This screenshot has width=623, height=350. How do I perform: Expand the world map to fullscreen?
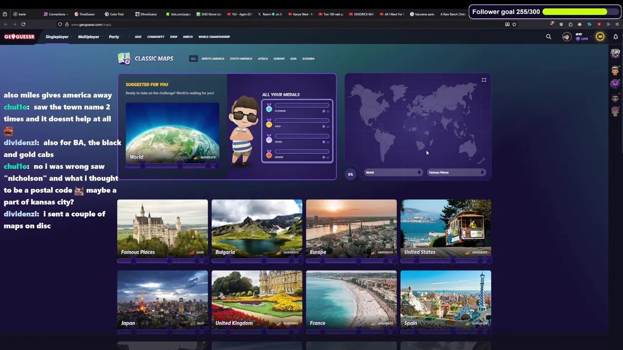[x=484, y=80]
